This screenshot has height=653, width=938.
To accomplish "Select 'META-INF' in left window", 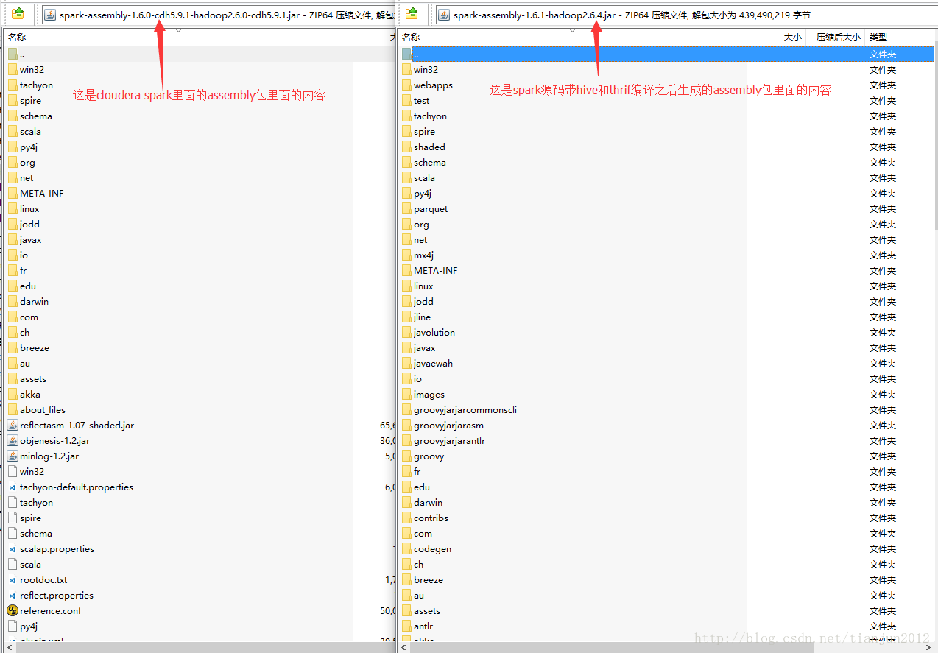I will [x=41, y=193].
